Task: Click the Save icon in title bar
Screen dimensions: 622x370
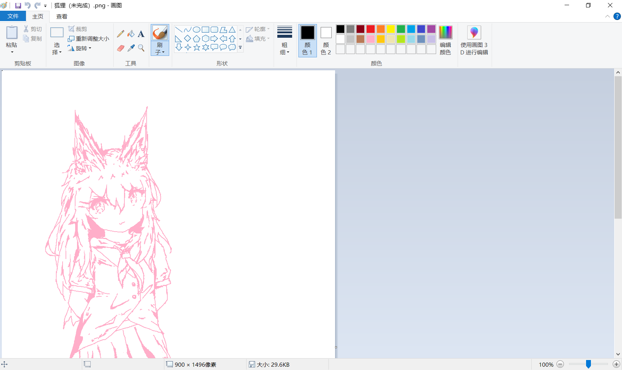Action: pyautogui.click(x=18, y=6)
